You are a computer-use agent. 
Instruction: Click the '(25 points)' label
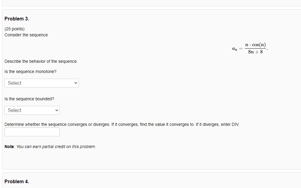(x=15, y=29)
